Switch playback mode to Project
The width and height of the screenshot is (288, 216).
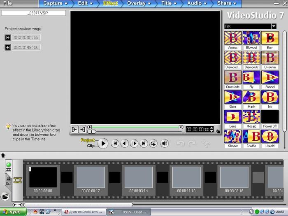tap(88, 140)
